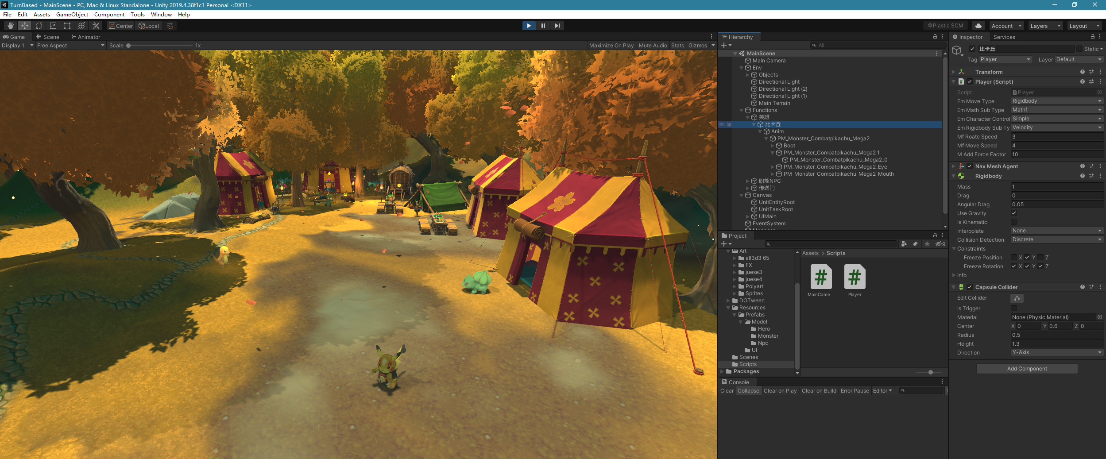Step one frame forward
The width and height of the screenshot is (1106, 459).
[x=557, y=26]
